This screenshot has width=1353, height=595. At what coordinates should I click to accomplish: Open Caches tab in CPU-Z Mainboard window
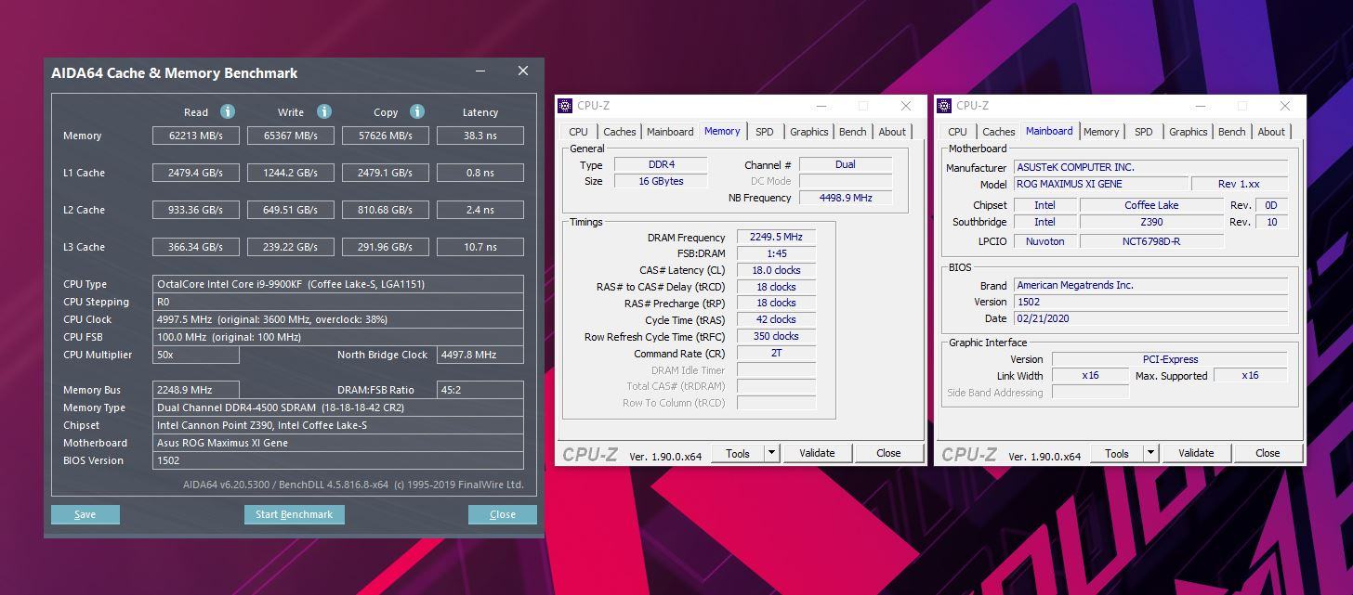click(x=999, y=132)
